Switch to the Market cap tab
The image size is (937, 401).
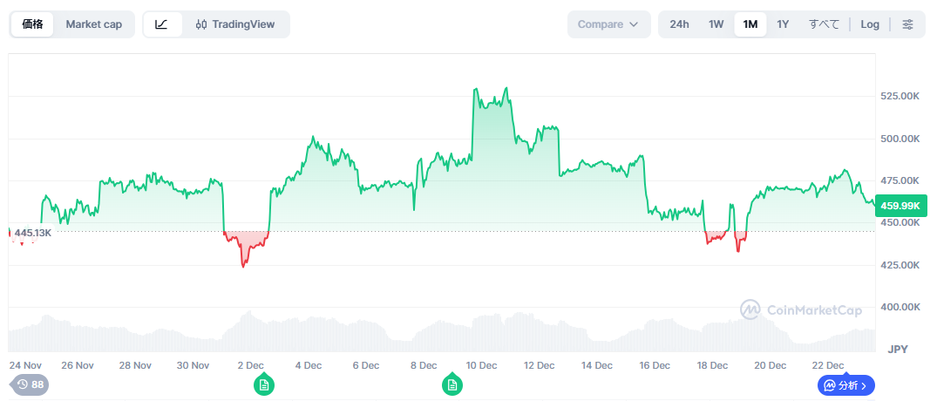pos(94,24)
